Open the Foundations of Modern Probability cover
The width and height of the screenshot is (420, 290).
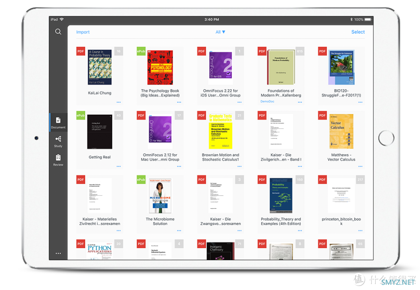coord(281,67)
